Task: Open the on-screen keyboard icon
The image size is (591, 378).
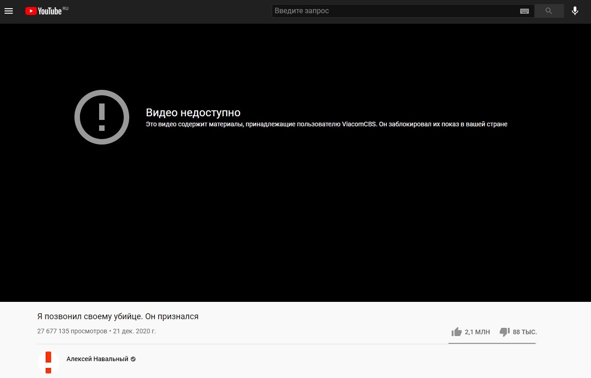Action: pos(524,11)
